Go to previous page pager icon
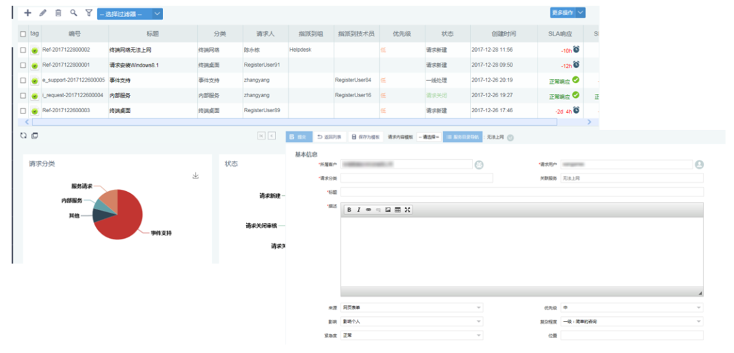 tap(271, 136)
